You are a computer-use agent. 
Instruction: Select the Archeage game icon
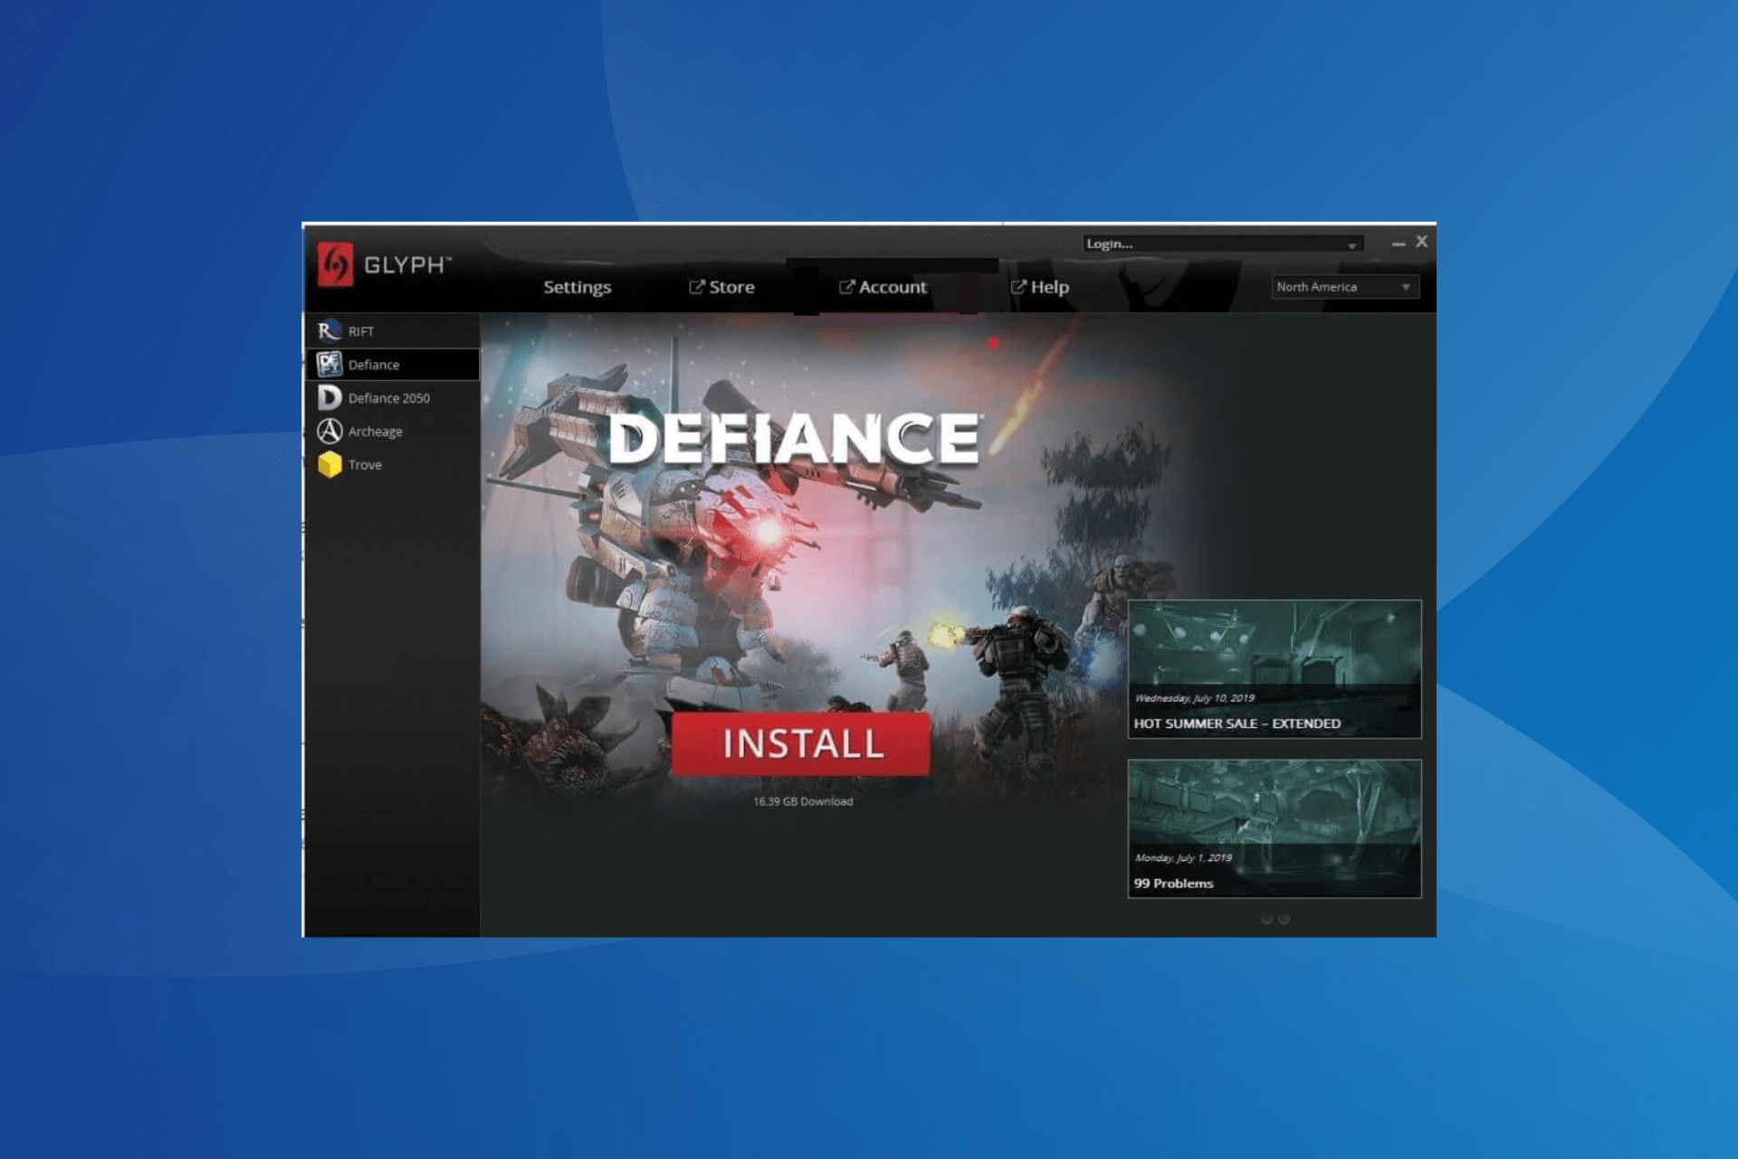329,431
